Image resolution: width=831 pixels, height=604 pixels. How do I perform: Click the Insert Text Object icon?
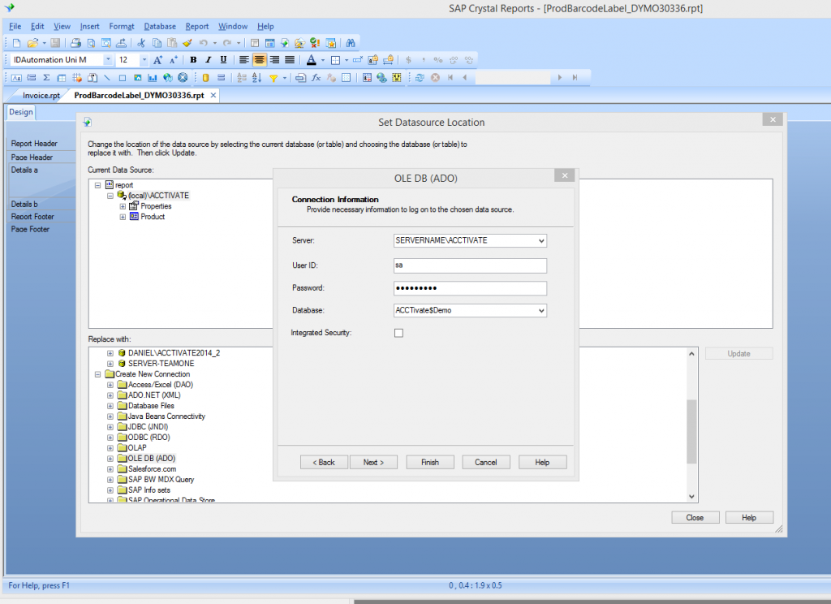click(x=16, y=77)
